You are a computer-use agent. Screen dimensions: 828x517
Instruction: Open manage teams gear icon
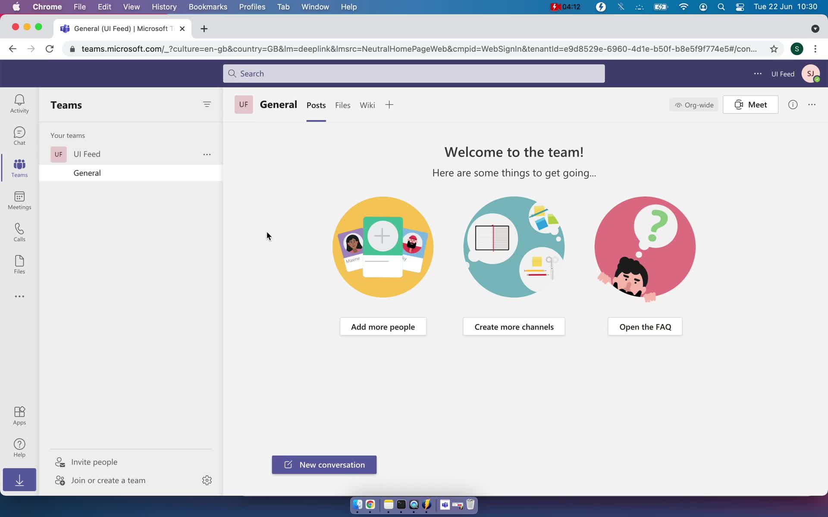click(x=207, y=480)
